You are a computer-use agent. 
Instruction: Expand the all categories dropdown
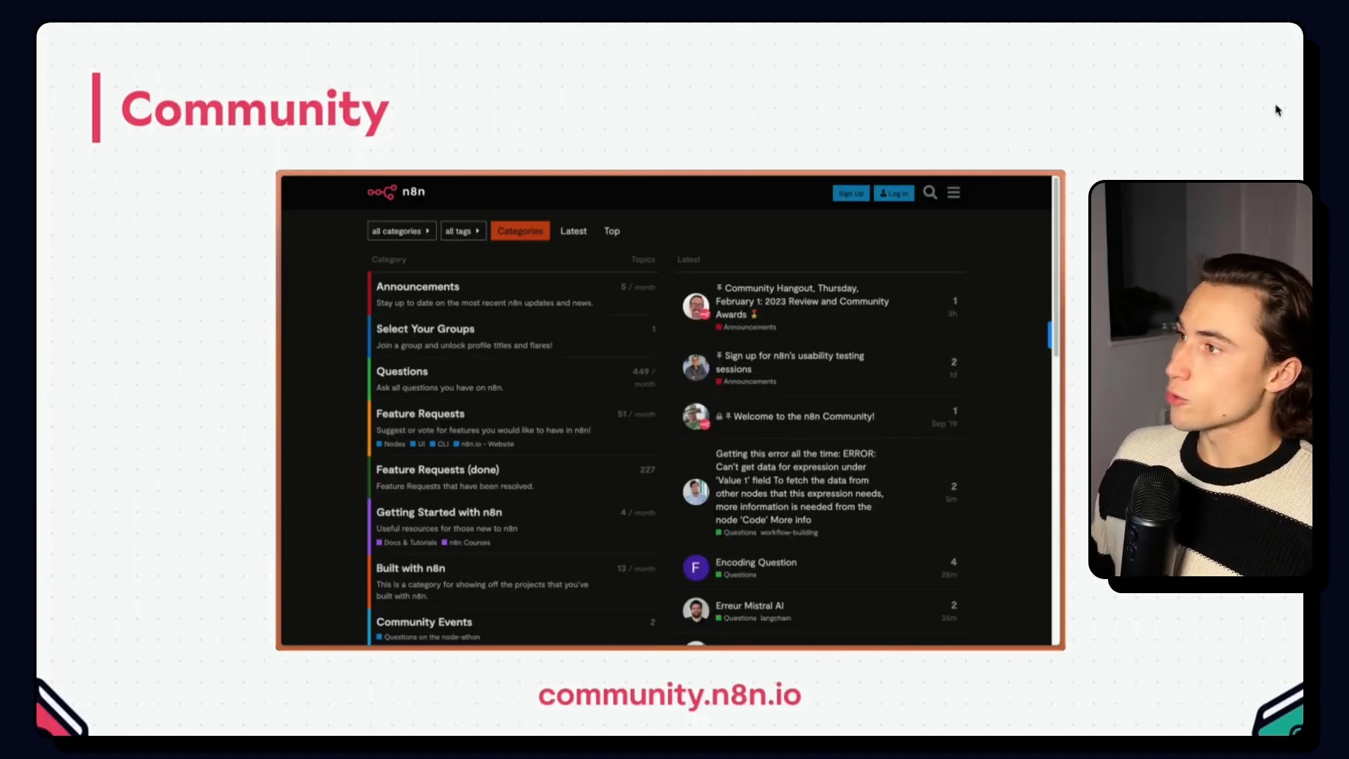click(401, 231)
